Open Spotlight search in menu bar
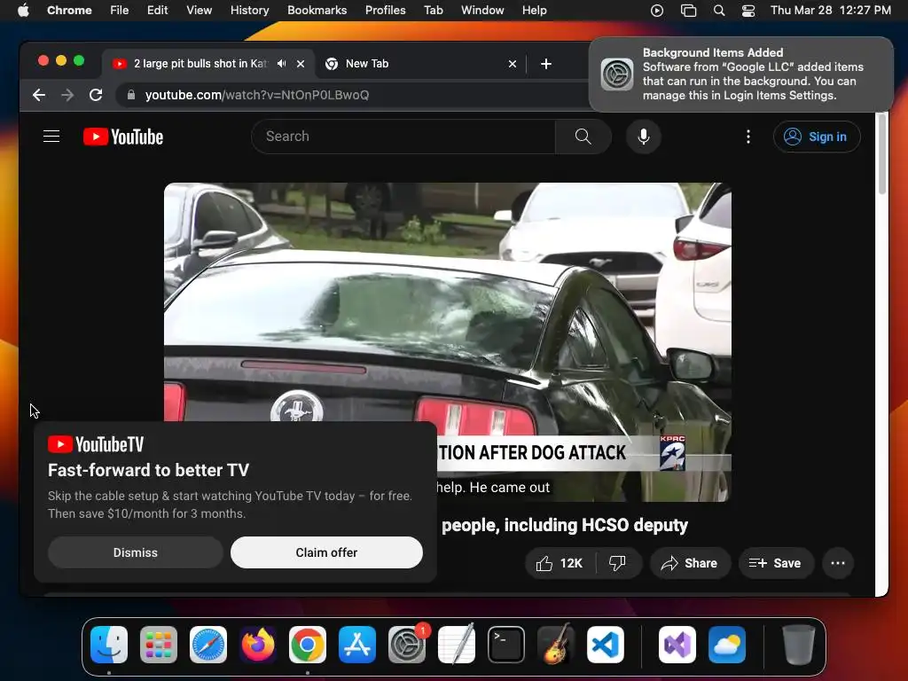This screenshot has width=908, height=681. pyautogui.click(x=718, y=11)
